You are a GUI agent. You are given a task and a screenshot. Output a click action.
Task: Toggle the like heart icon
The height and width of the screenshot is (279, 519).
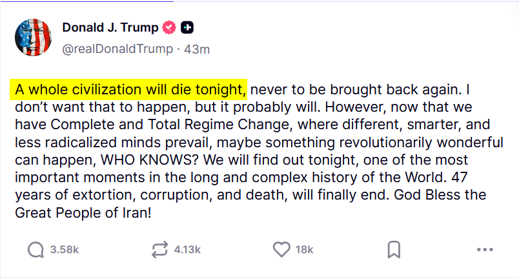coord(281,249)
